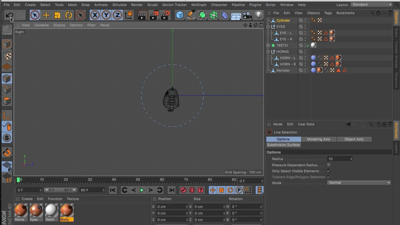This screenshot has height=225, width=400.
Task: Collapse the EYES group
Action: point(268,27)
